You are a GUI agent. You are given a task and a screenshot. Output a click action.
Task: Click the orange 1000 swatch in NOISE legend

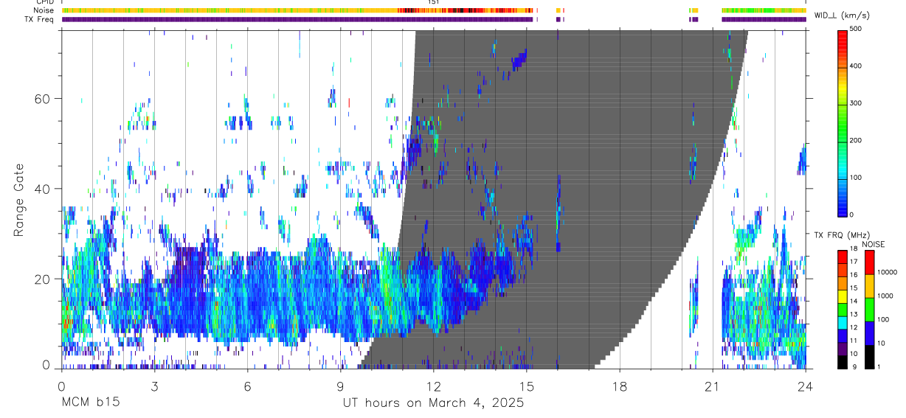pos(869,285)
